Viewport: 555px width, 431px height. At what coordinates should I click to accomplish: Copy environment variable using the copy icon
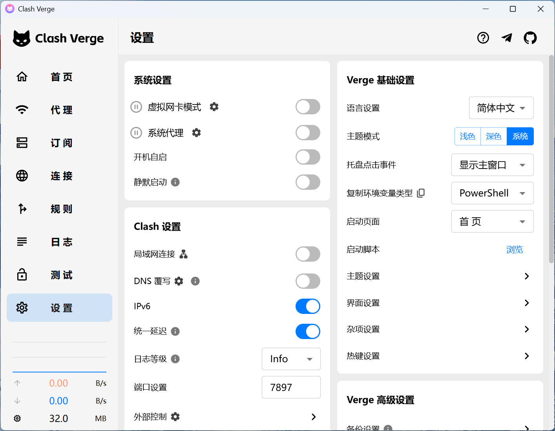coord(421,193)
